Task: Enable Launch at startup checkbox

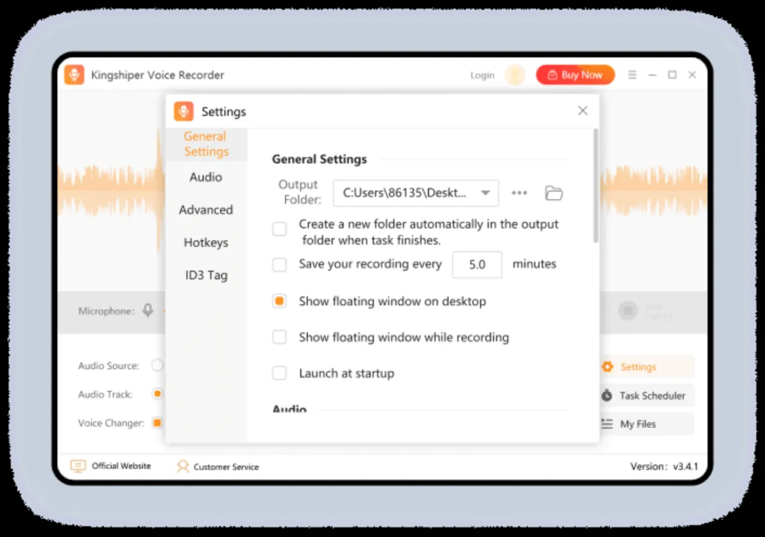Action: [x=279, y=373]
